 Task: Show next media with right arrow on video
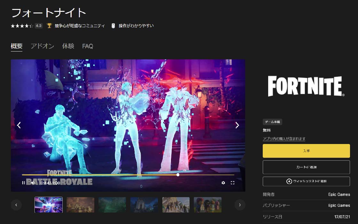[237, 125]
